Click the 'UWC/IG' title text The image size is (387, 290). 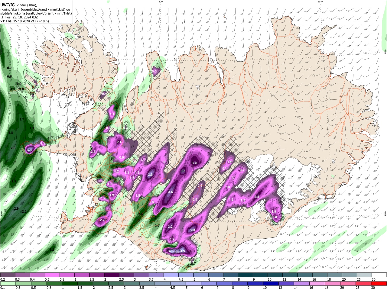7,5
